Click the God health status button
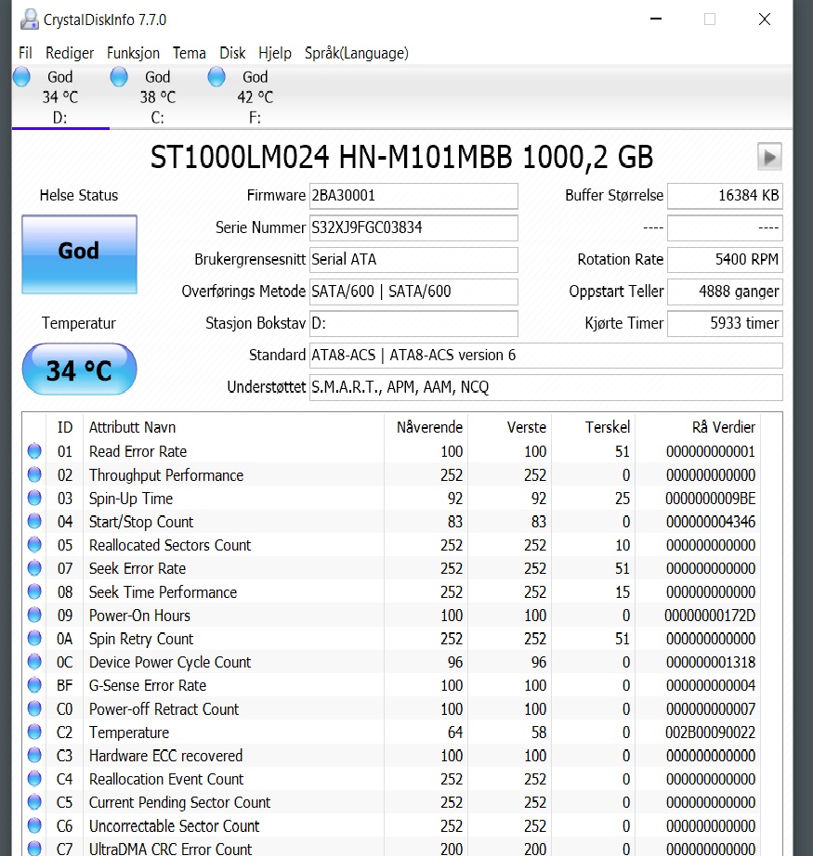 pos(79,254)
